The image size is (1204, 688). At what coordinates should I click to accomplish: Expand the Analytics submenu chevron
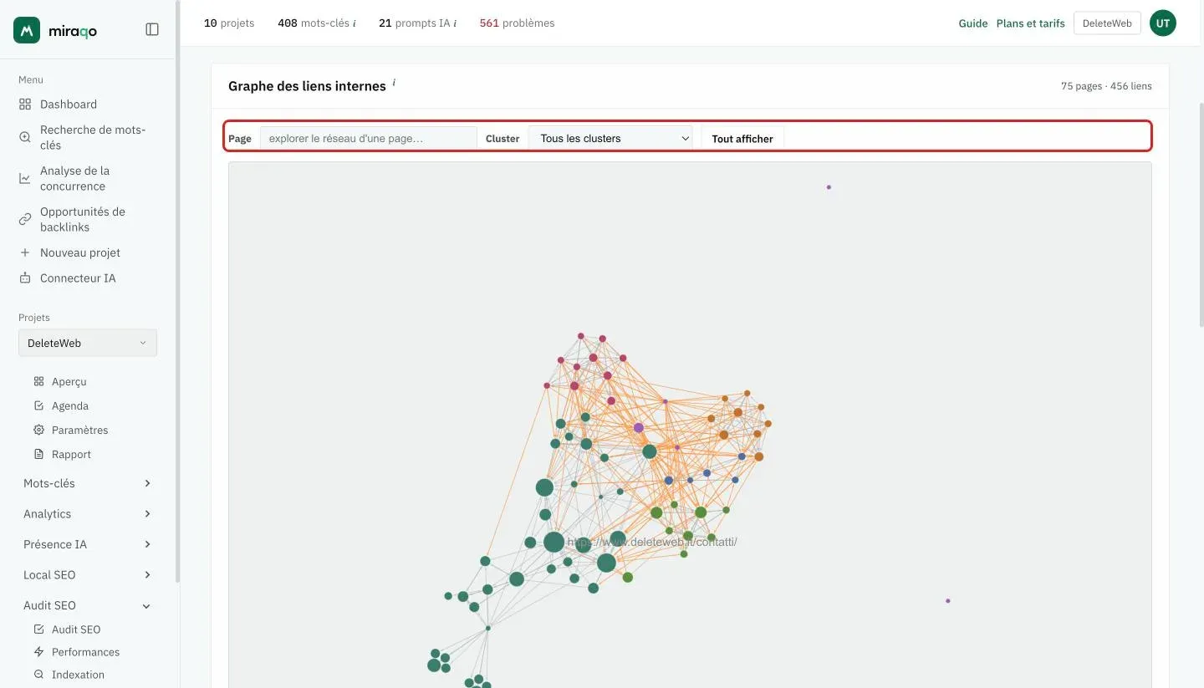tap(147, 514)
